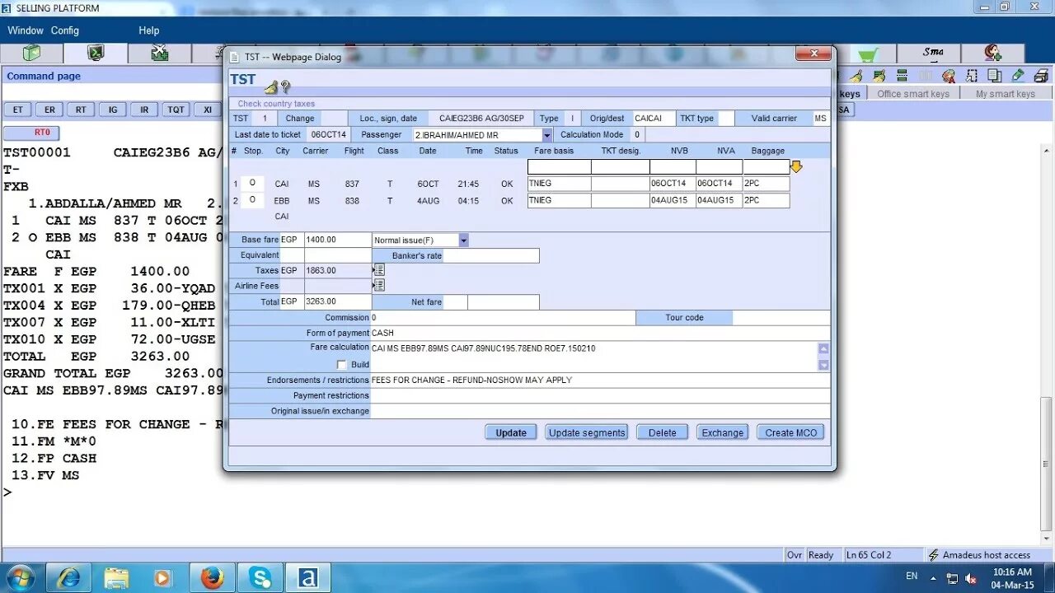Click Update segments button
The image size is (1055, 593).
pyautogui.click(x=587, y=432)
